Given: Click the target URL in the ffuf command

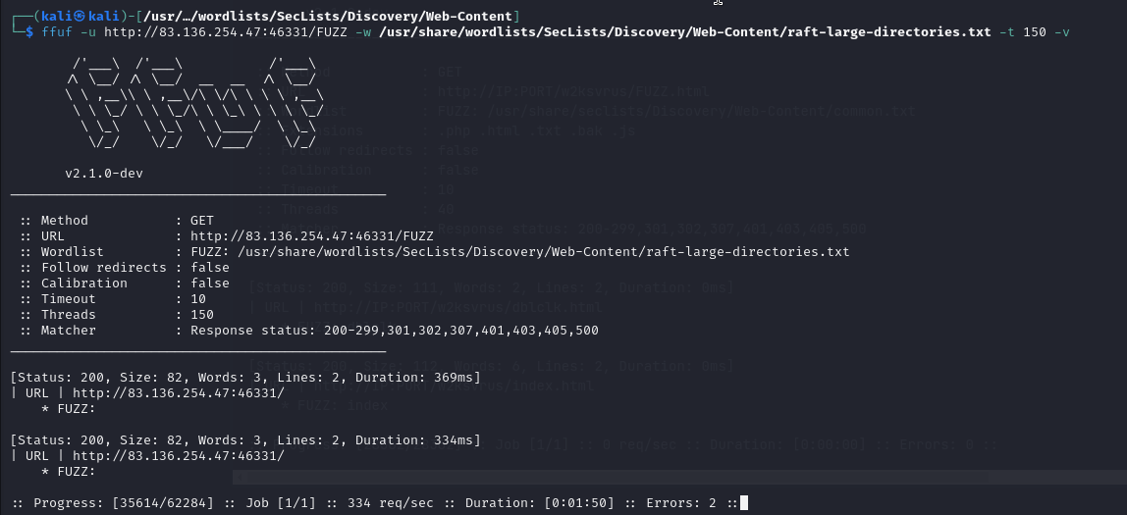Looking at the screenshot, I should coord(226,31).
